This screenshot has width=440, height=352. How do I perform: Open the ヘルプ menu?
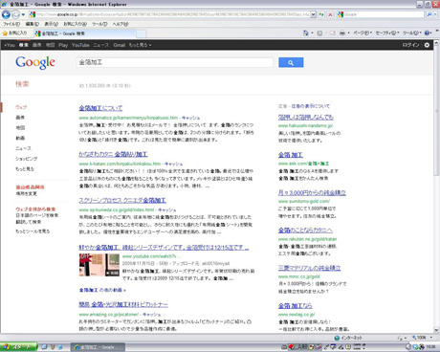[x=121, y=24]
